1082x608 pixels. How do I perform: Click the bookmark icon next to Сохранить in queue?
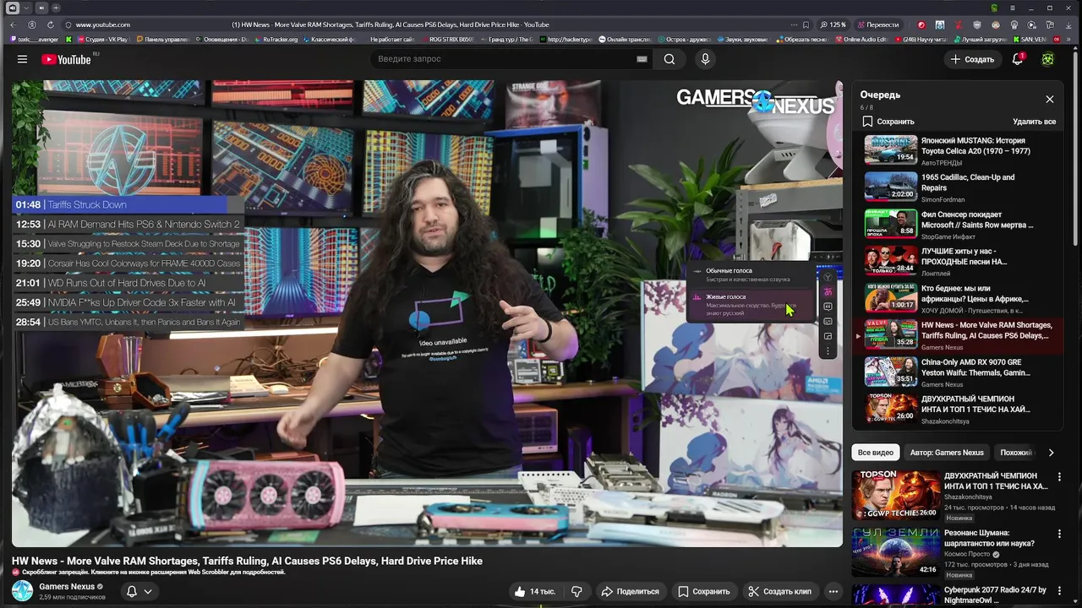coord(867,122)
